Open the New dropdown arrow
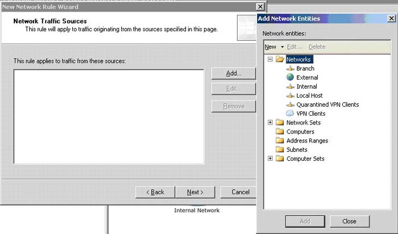 (x=282, y=47)
